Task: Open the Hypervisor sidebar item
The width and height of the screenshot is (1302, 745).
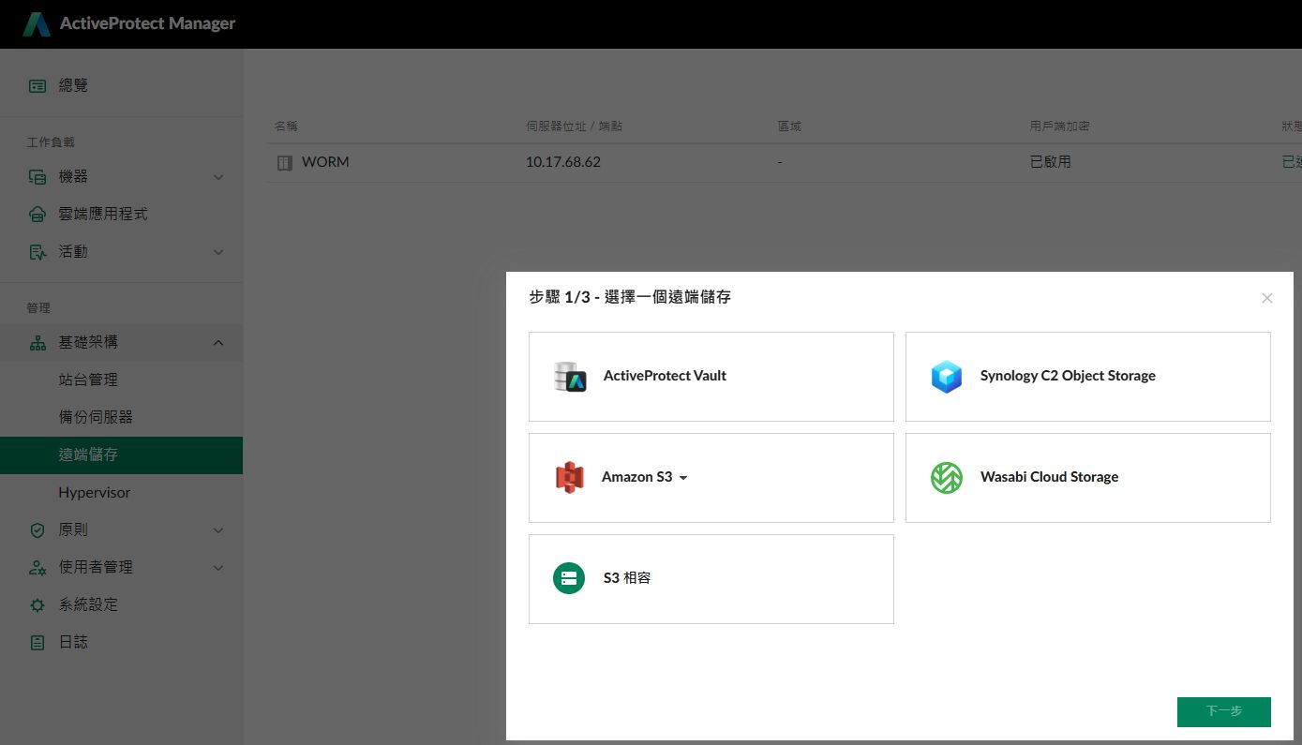Action: 95,492
